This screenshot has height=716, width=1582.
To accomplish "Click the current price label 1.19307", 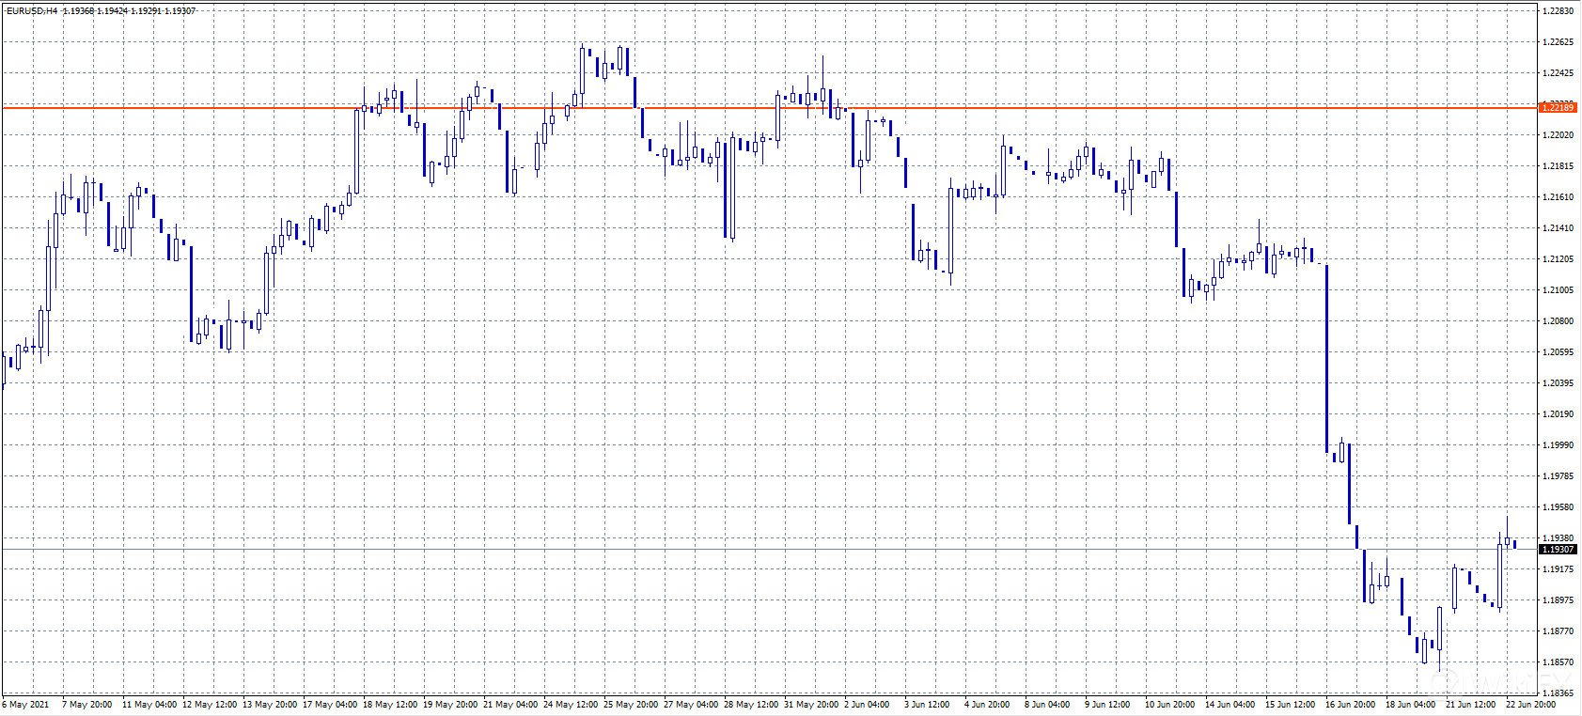I will pos(1557,549).
